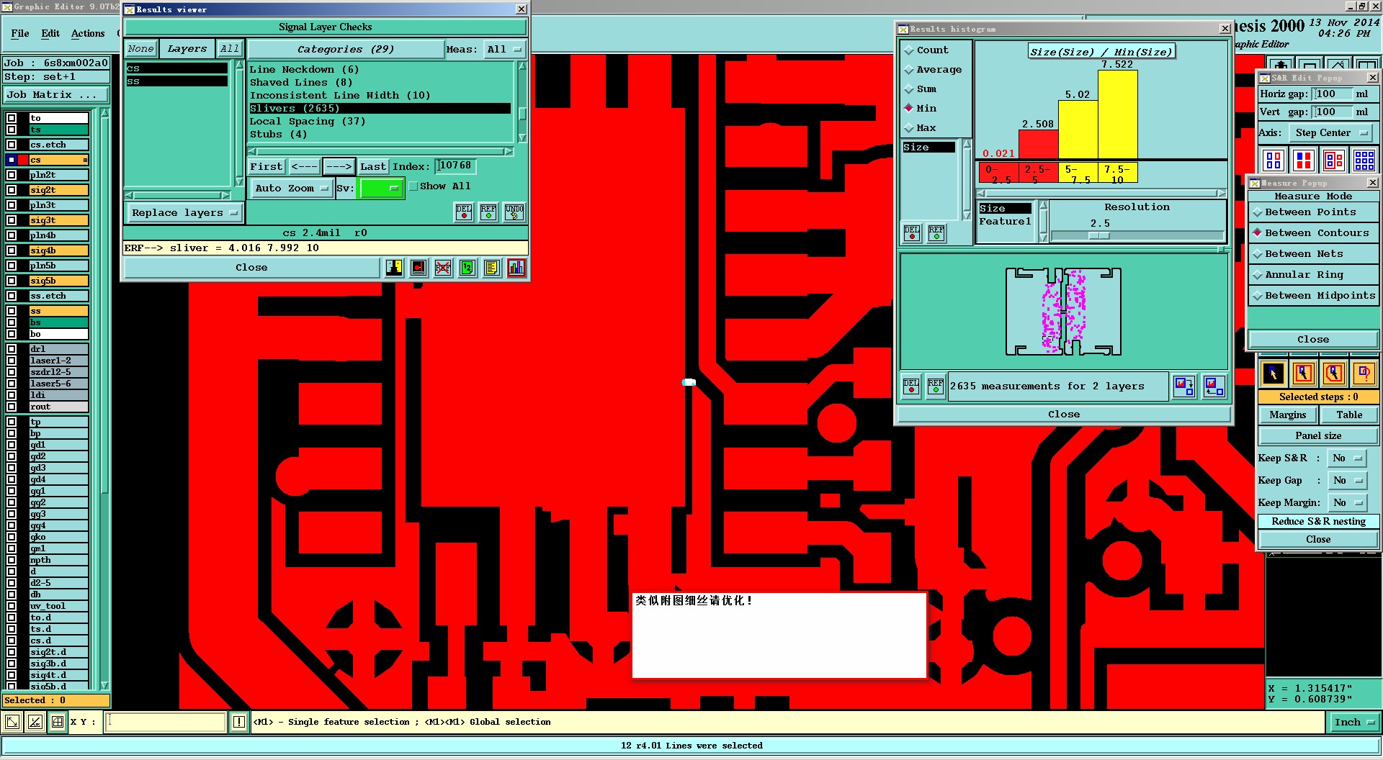Click yellow 7.5-10 histogram bar
Screen dimensions: 1383x760
coord(1118,114)
